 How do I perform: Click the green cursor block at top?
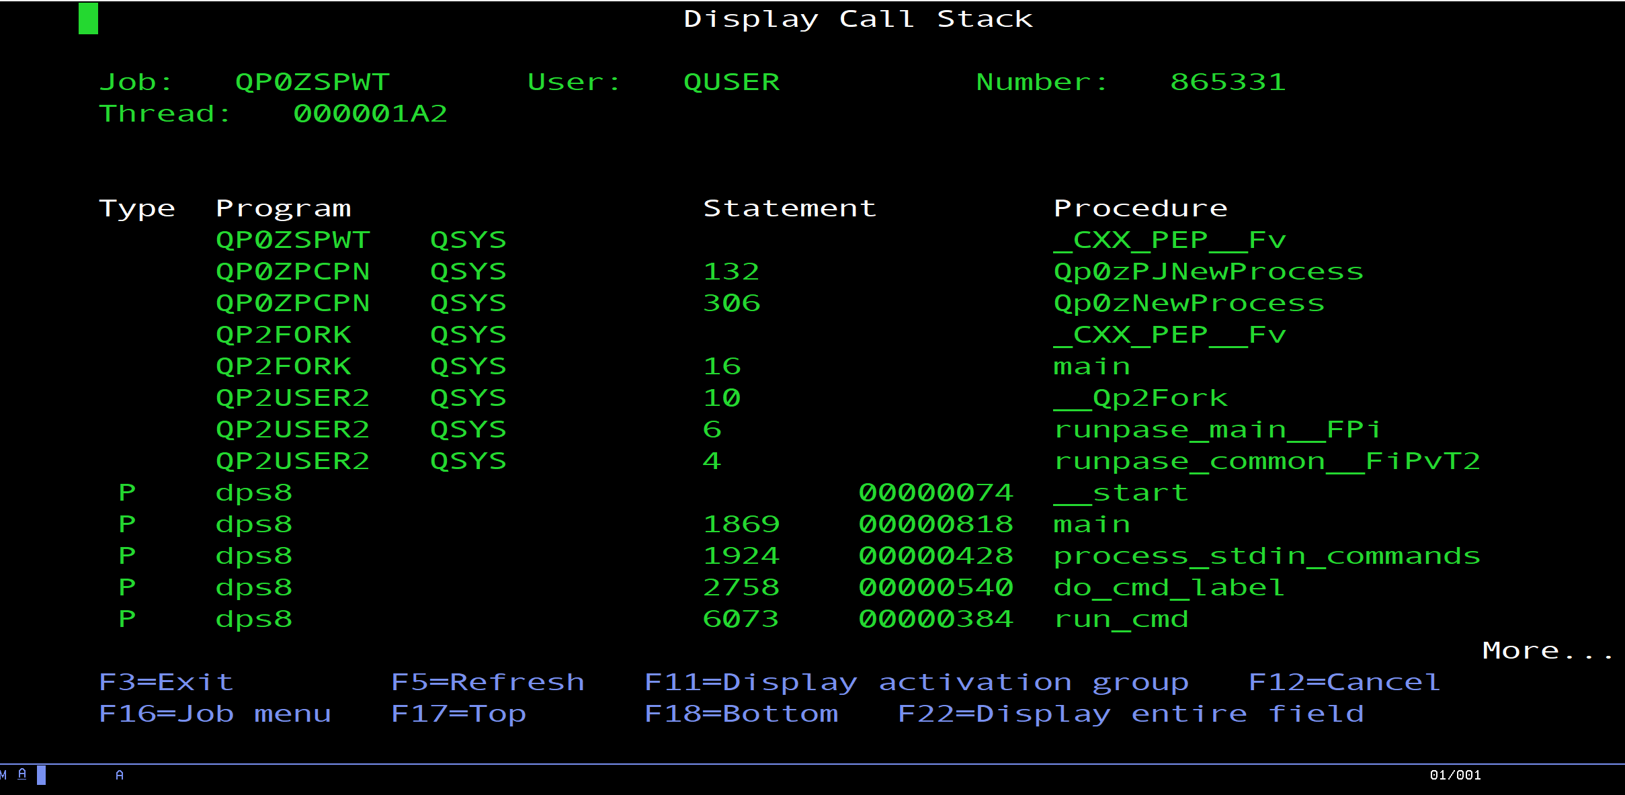click(x=88, y=19)
